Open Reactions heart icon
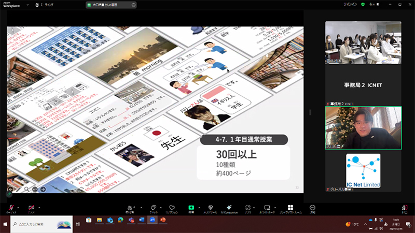 (x=172, y=209)
